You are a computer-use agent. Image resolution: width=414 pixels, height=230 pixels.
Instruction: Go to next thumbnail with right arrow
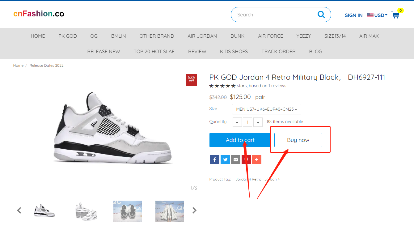pyautogui.click(x=194, y=211)
